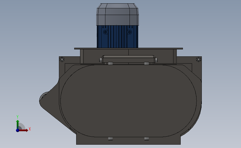This screenshot has width=241, height=148.
Task: Select the carry handle above the oval cover
Action: (x=128, y=60)
